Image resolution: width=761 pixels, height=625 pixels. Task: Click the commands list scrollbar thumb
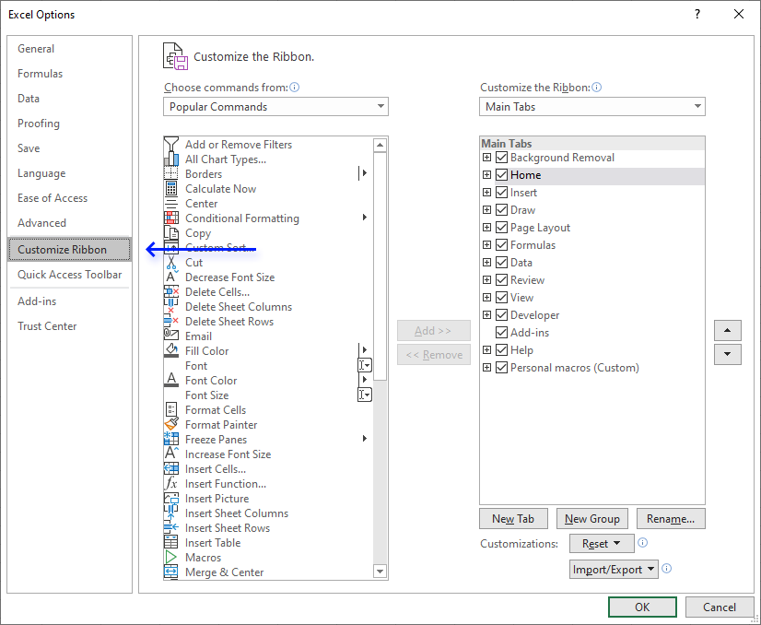[380, 266]
